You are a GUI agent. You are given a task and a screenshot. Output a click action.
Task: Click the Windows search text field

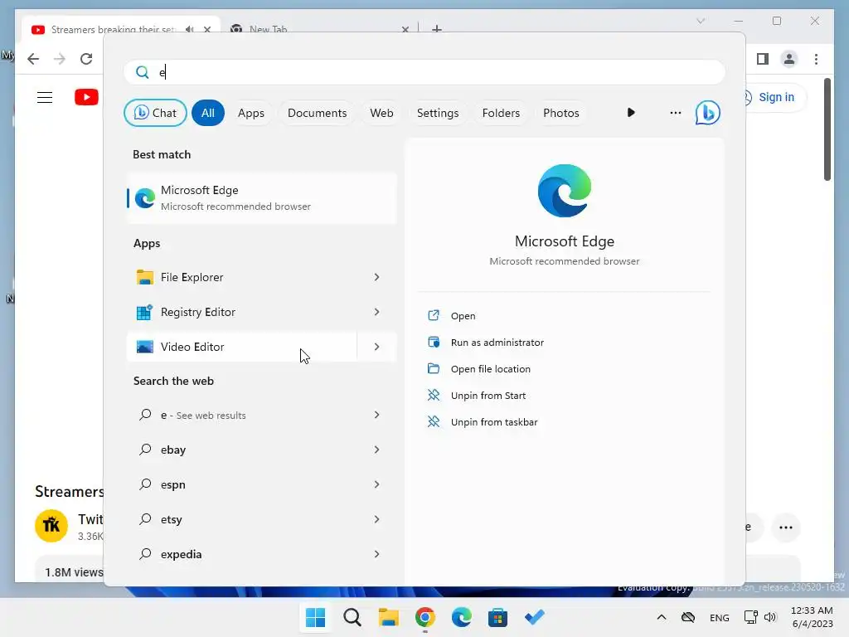pyautogui.click(x=424, y=72)
